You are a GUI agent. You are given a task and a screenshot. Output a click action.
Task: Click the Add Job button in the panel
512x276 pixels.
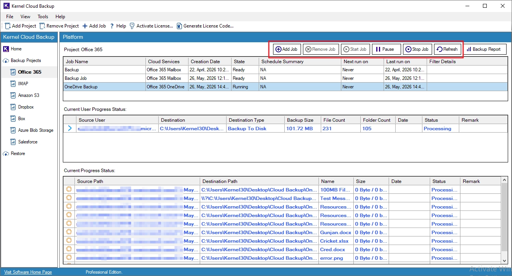tap(287, 49)
